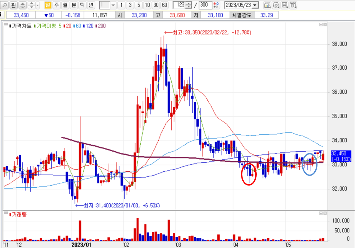
Task: Click the small handle icon before 가격차트
Action: [6, 24]
